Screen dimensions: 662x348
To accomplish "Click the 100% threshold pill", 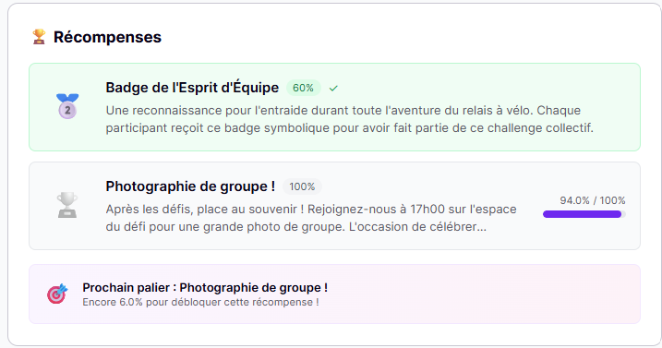I will [x=302, y=186].
